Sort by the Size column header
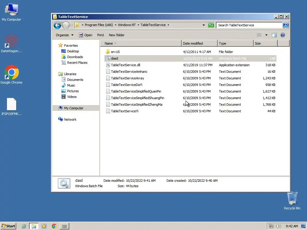Viewport: 307px width, 230px height. point(265,43)
